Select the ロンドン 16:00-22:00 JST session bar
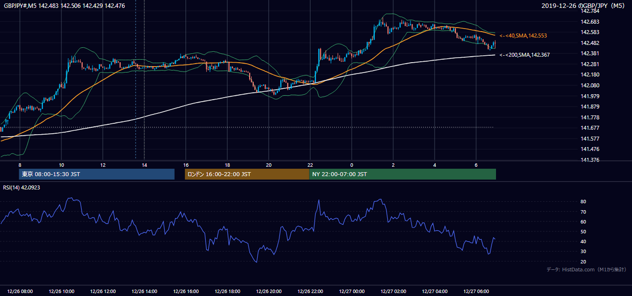Viewport: 632px width, 296px height. 247,174
